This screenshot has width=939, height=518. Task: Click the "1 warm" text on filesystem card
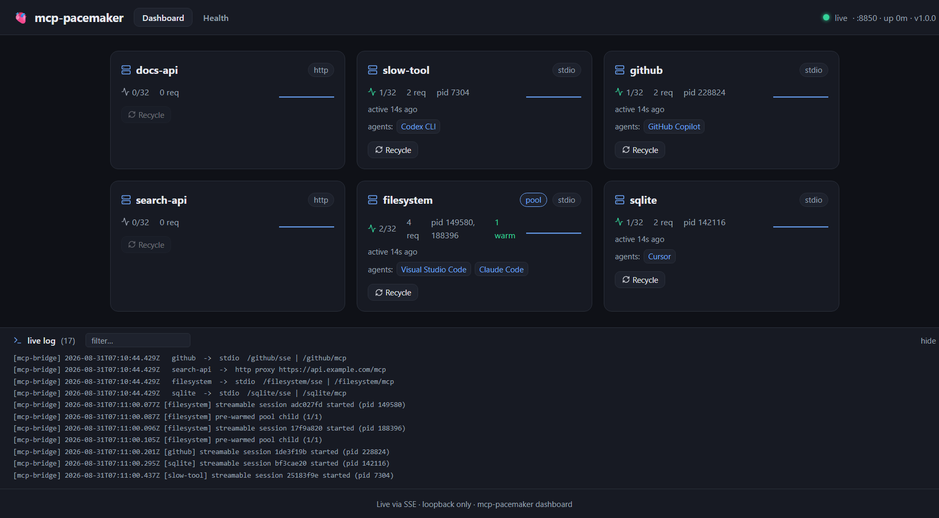pyautogui.click(x=505, y=229)
